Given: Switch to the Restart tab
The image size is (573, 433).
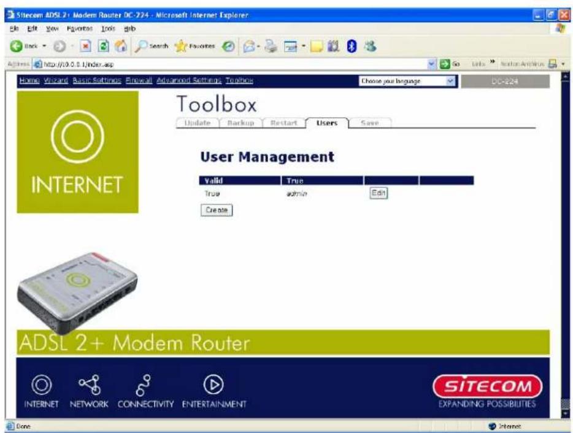Looking at the screenshot, I should tap(283, 123).
